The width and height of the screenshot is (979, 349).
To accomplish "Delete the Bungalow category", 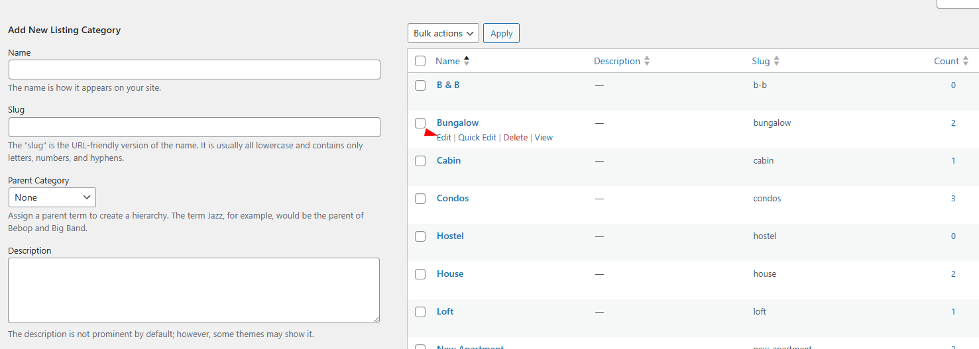I will point(515,138).
